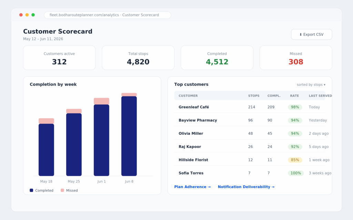The width and height of the screenshot is (353, 220).
Task: Click the 'Completion by week' chart title
Action: click(x=53, y=85)
